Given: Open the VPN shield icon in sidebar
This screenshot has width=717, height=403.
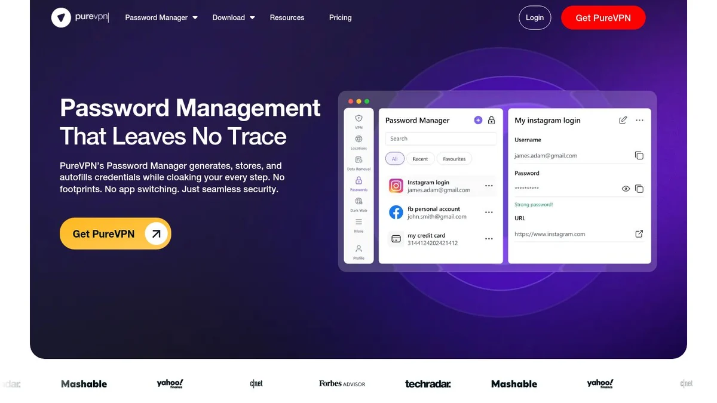Looking at the screenshot, I should 358,118.
